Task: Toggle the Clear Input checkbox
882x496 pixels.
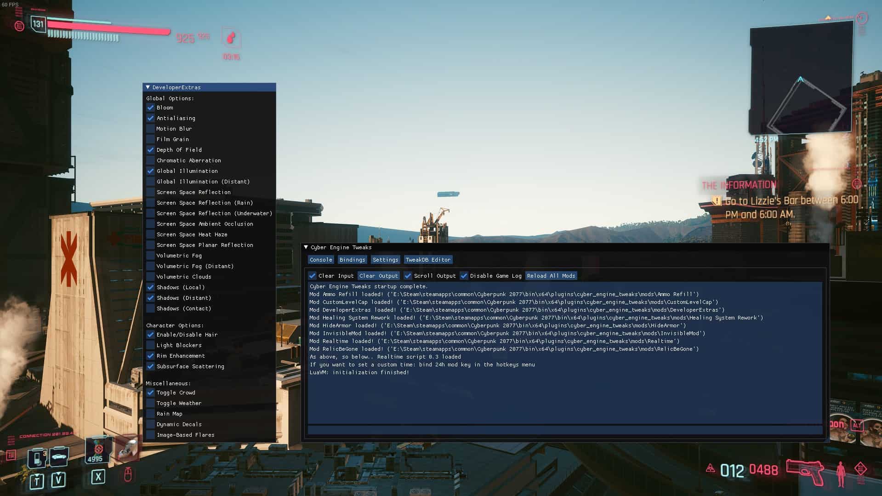Action: (x=313, y=276)
